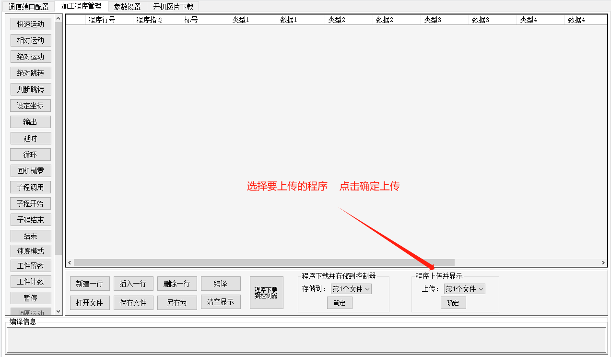Click the 循环 loop button
This screenshot has width=611, height=357.
[x=30, y=155]
